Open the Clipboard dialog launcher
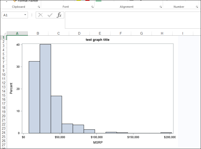 coord(39,7)
